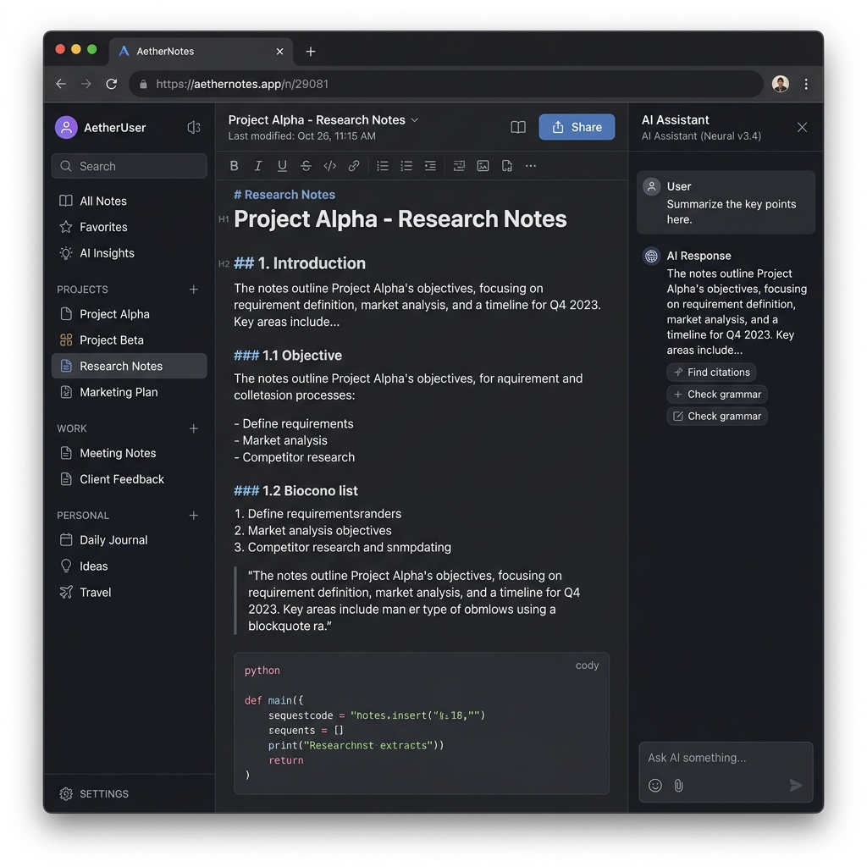
Task: Click Check grammar with edit icon
Action: tap(717, 417)
